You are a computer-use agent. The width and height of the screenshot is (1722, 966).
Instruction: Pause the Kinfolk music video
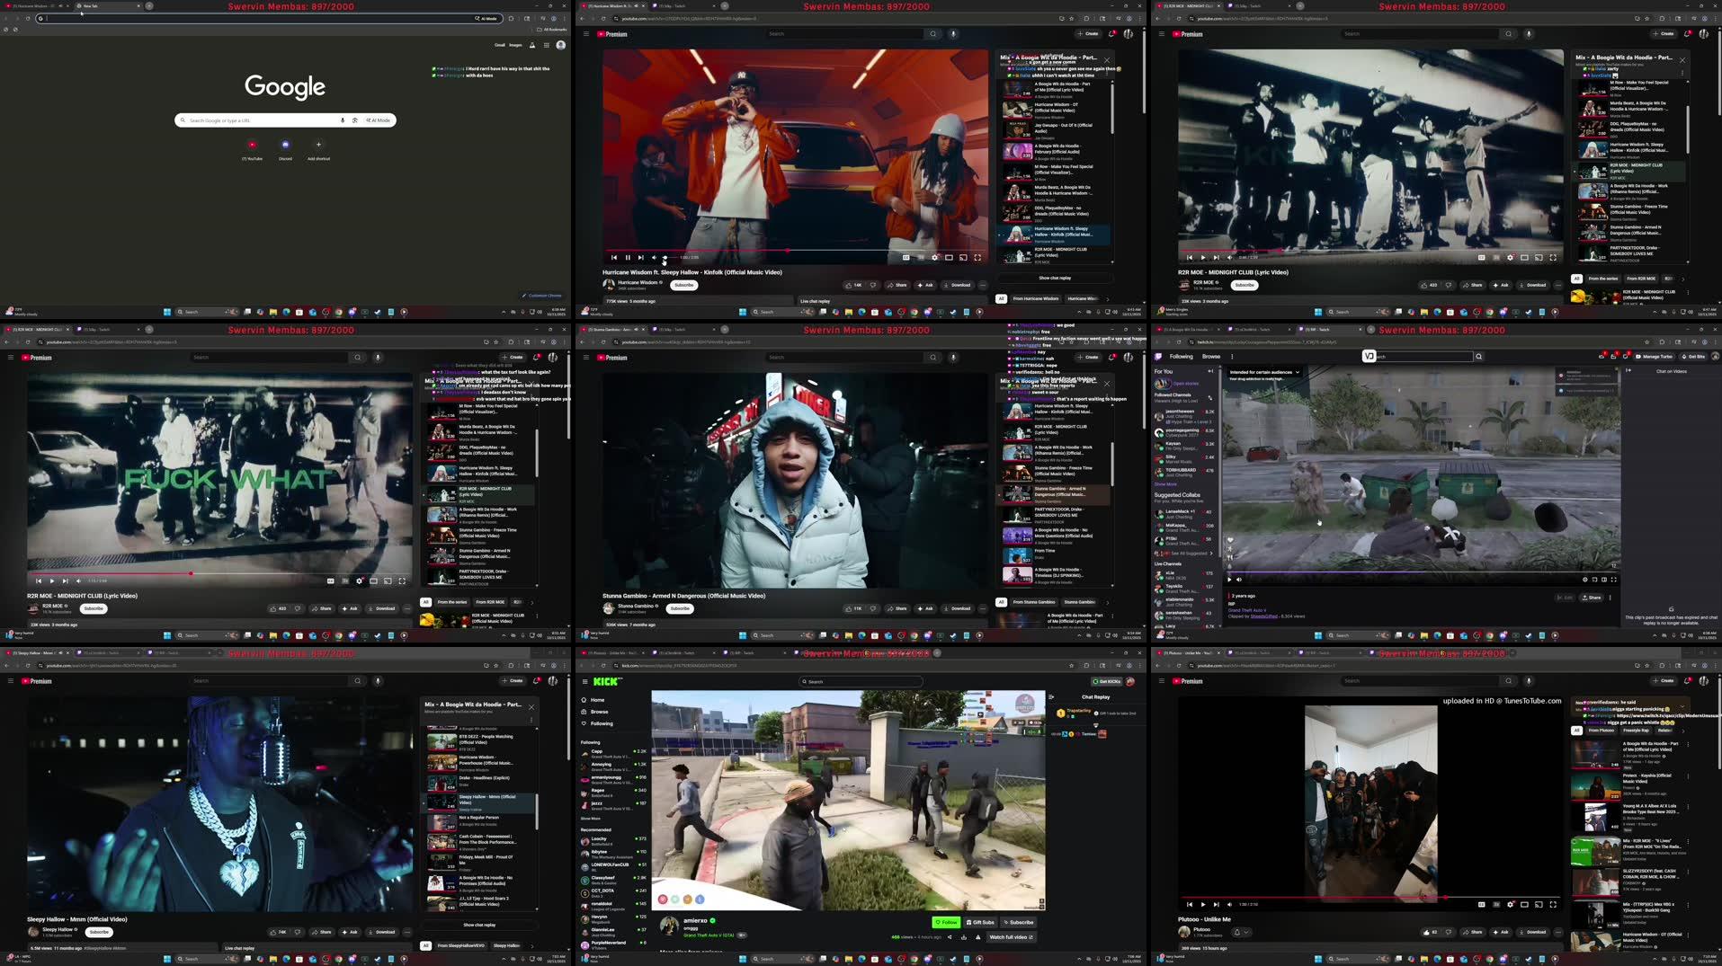[628, 258]
